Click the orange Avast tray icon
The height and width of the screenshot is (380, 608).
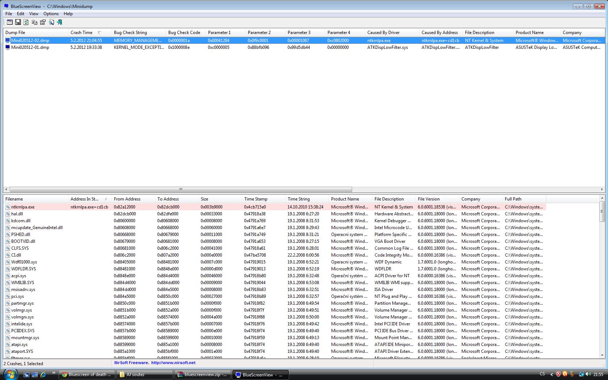(565, 374)
